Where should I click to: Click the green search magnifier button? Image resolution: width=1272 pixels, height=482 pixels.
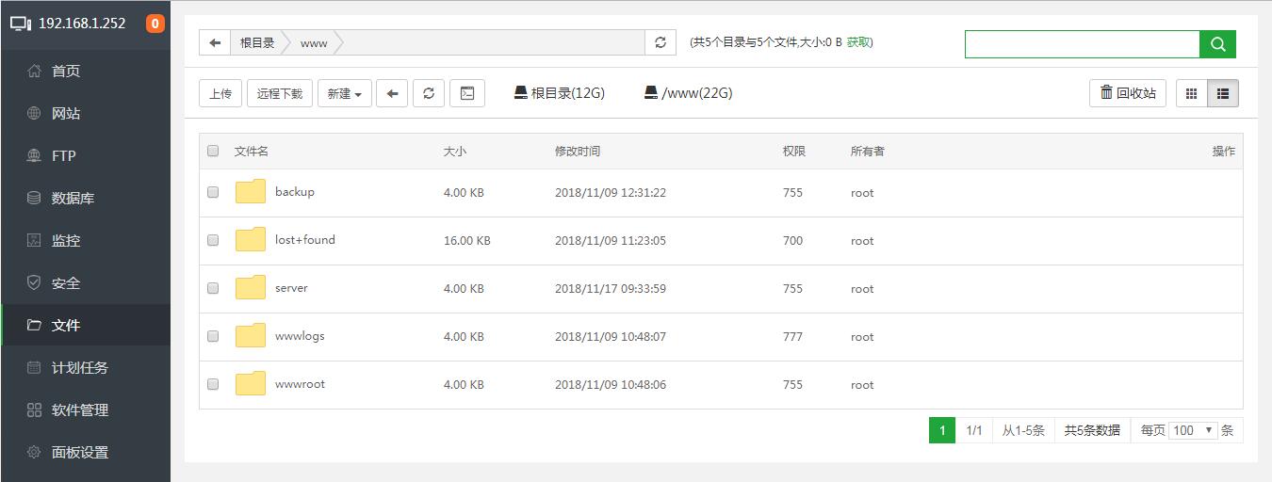click(x=1217, y=43)
